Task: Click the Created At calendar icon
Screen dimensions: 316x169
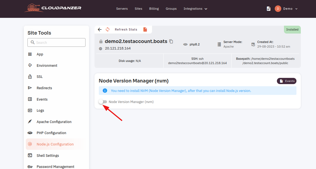Action: (253, 44)
